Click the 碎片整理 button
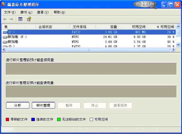This screenshot has height=134, width=182. click(43, 105)
